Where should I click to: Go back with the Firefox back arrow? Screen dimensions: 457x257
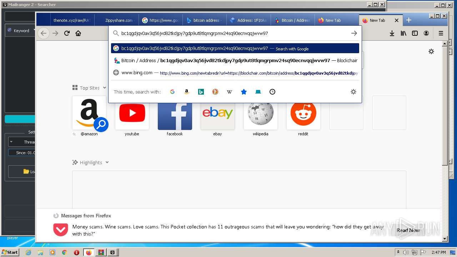(x=44, y=33)
